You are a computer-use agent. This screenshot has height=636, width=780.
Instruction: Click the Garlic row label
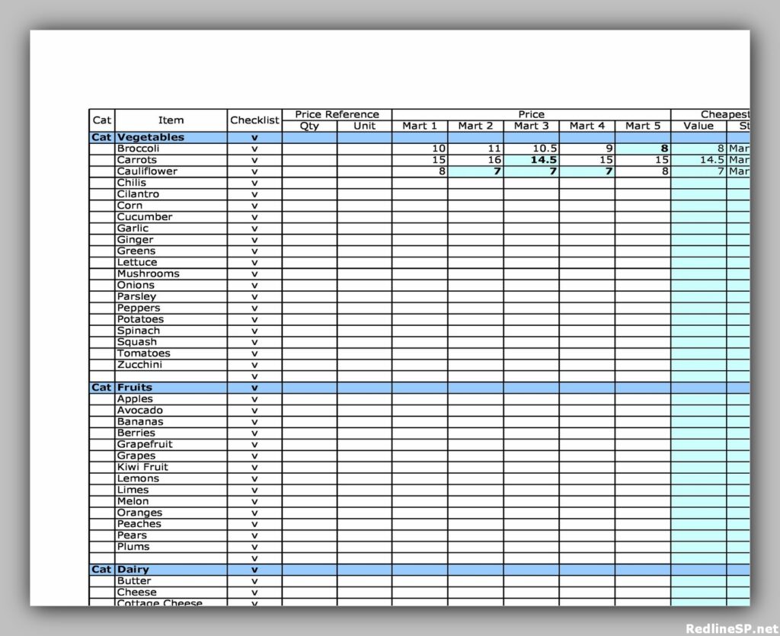(x=133, y=229)
